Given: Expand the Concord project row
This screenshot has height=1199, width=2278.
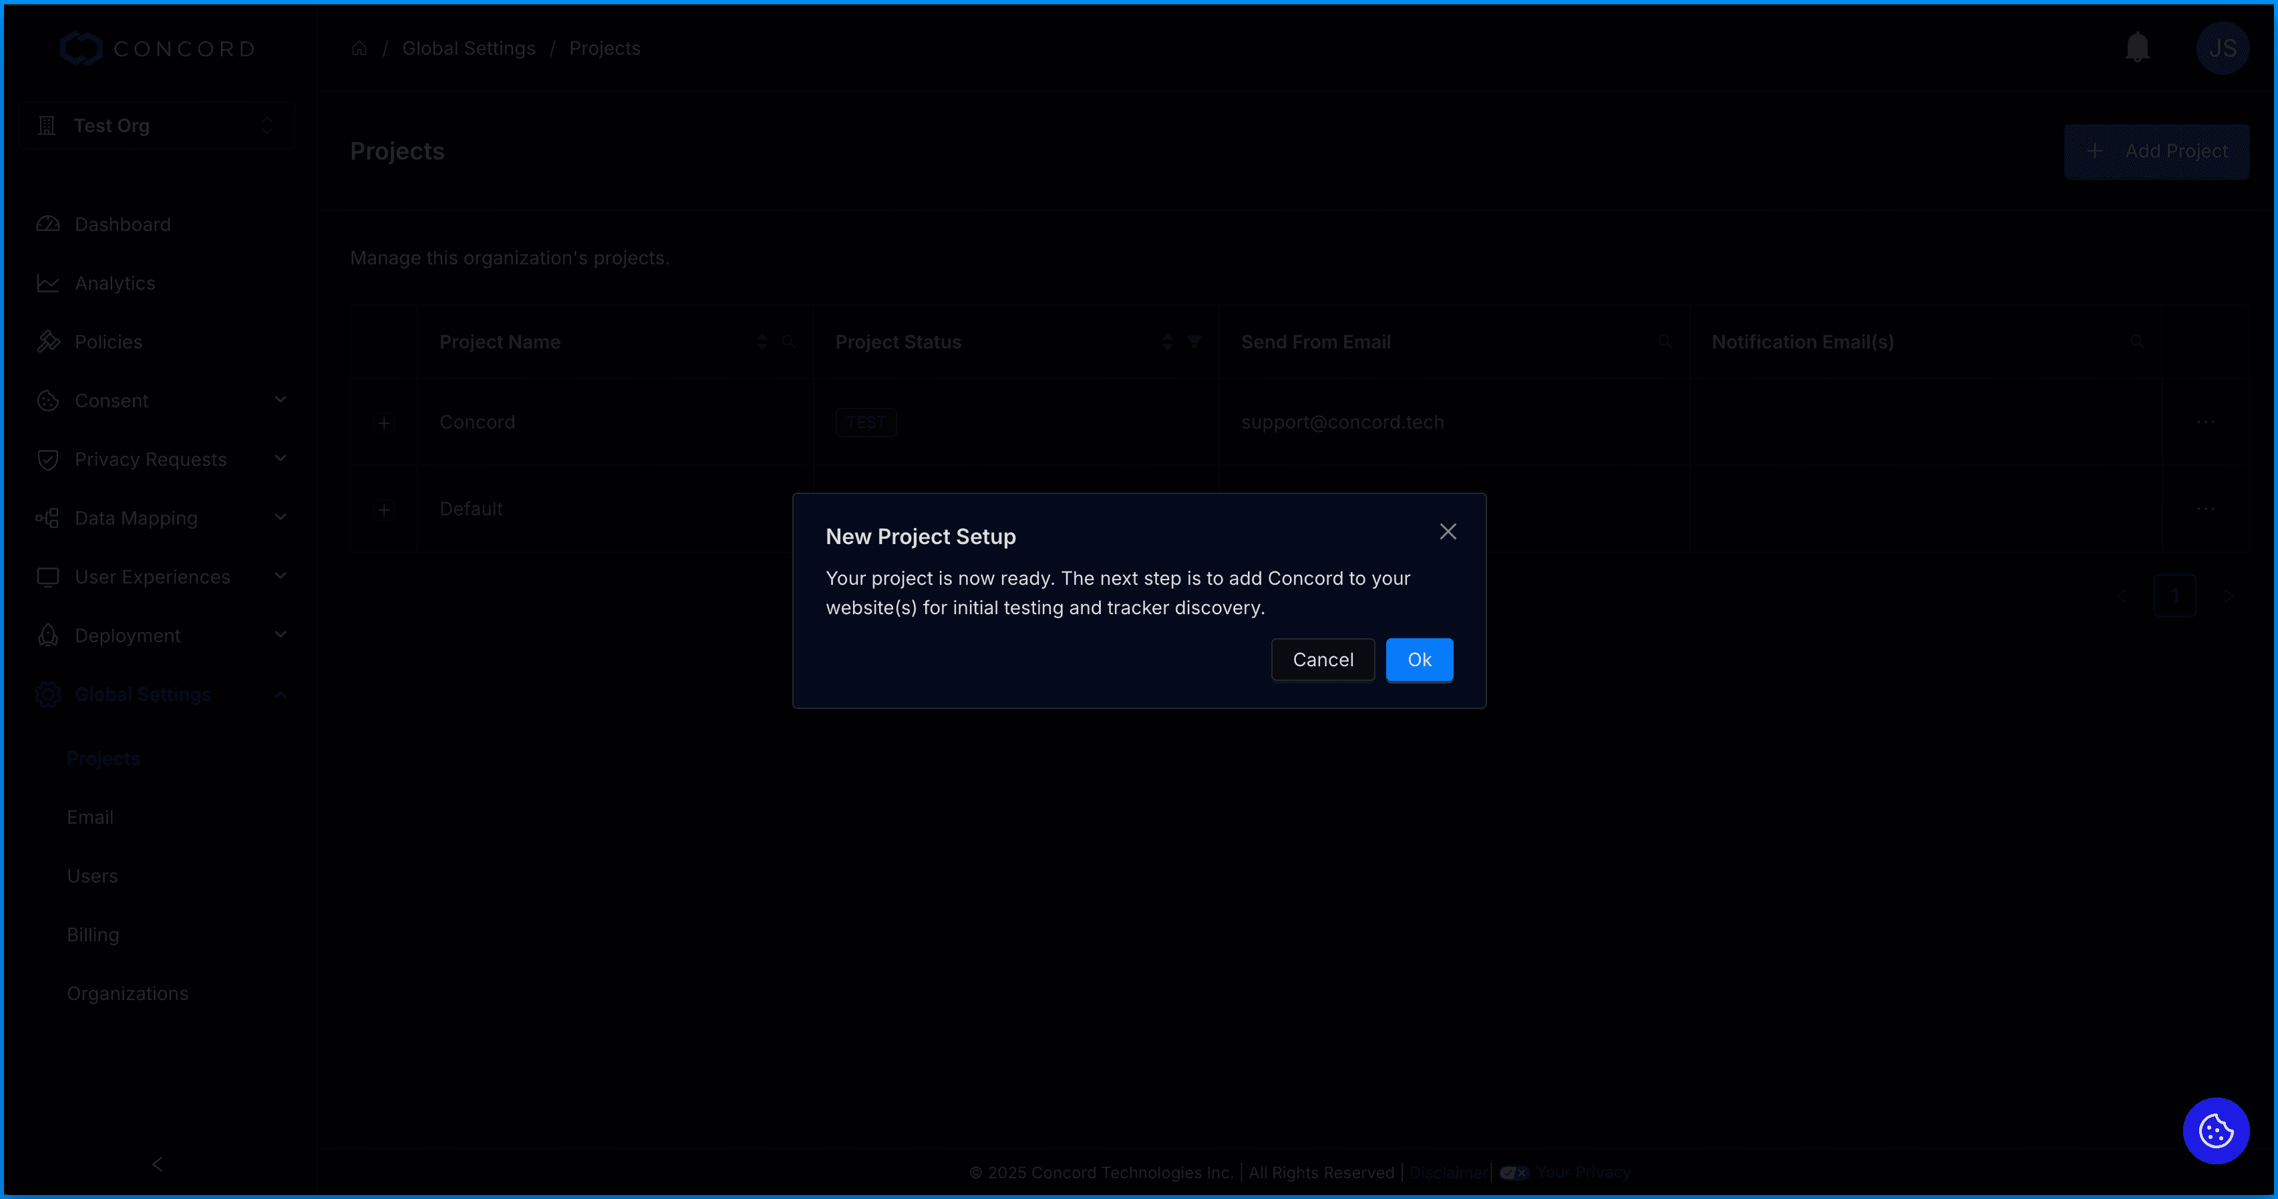Looking at the screenshot, I should pos(384,423).
